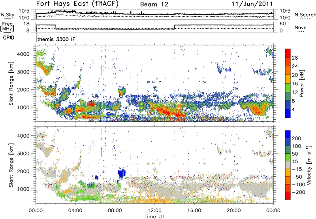Click the "N.Search" legend label
Viewport: 316px width, 219px height.
[305, 15]
